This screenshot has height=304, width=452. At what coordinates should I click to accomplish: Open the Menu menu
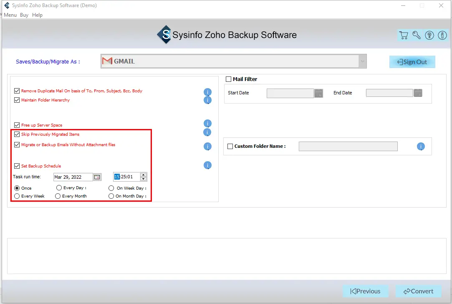[x=10, y=15]
